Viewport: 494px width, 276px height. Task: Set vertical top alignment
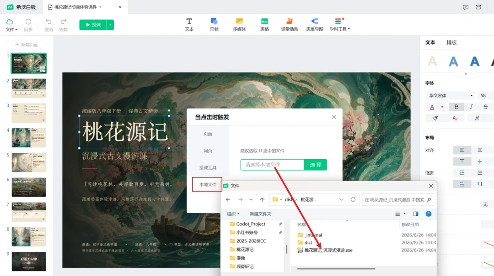(x=462, y=161)
